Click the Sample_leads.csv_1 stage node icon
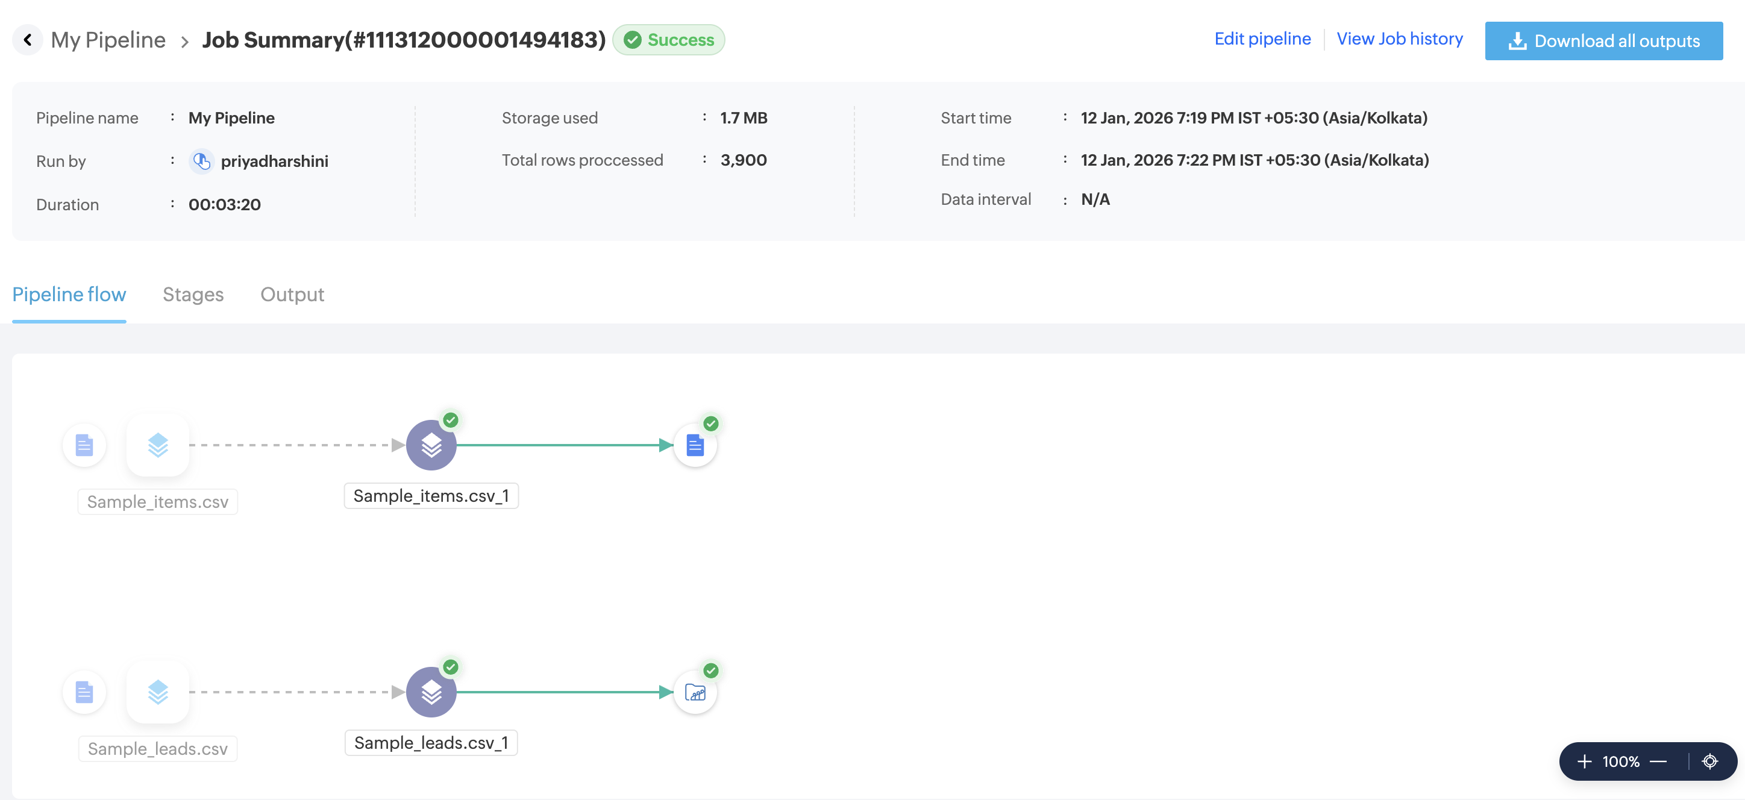The image size is (1745, 800). pyautogui.click(x=431, y=692)
